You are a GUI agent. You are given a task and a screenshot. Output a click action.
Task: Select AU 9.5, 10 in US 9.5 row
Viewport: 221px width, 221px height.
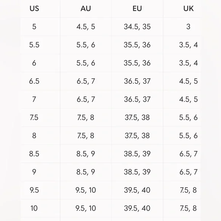click(86, 190)
